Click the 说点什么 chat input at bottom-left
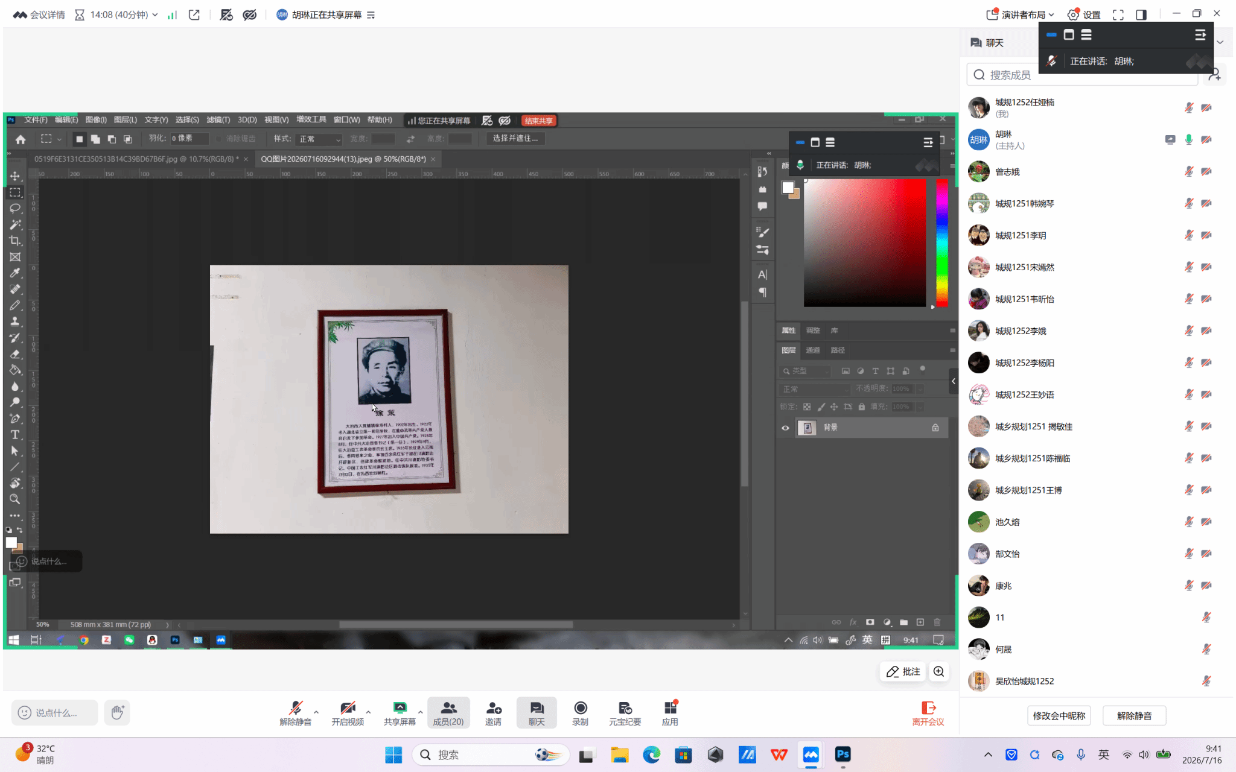Screen dimensions: 1236x772 pyautogui.click(x=54, y=713)
